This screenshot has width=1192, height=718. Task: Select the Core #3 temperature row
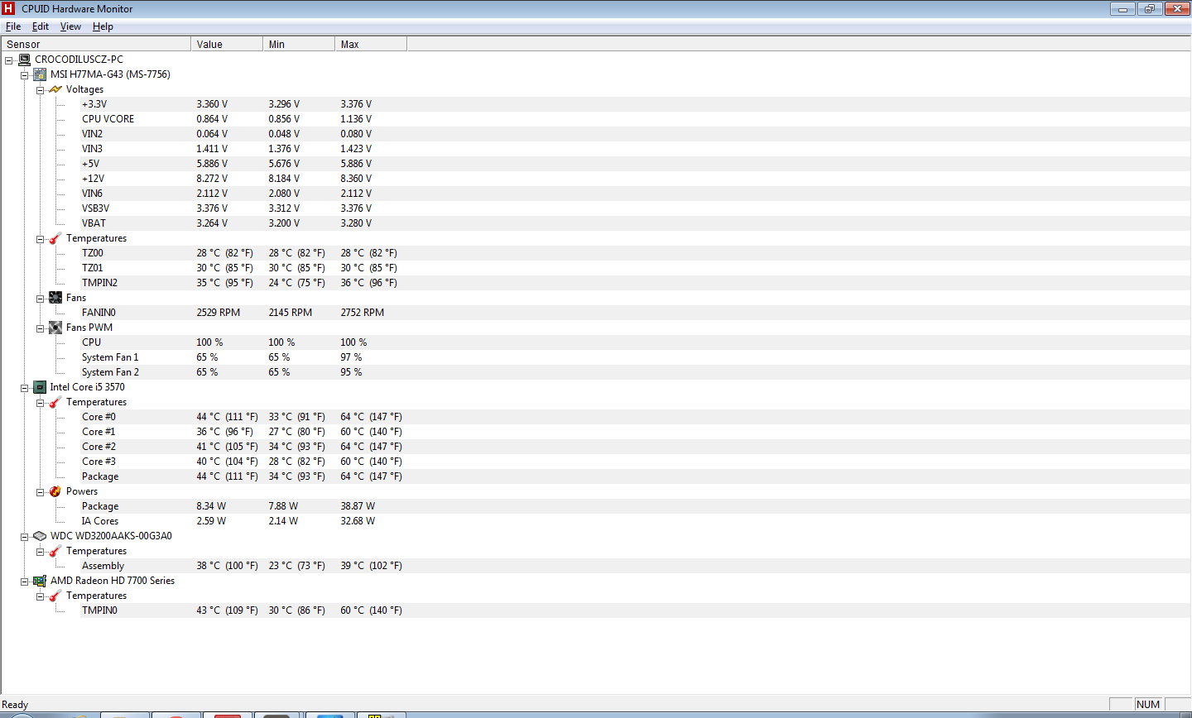(x=635, y=462)
